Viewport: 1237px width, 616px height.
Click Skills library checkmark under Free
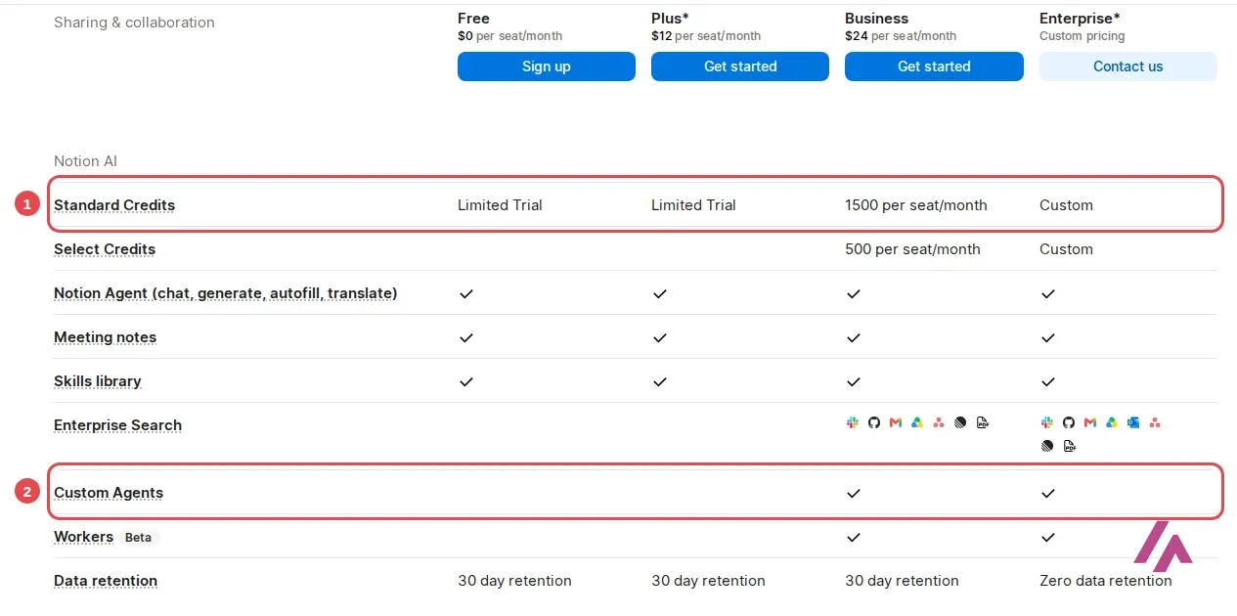click(466, 381)
